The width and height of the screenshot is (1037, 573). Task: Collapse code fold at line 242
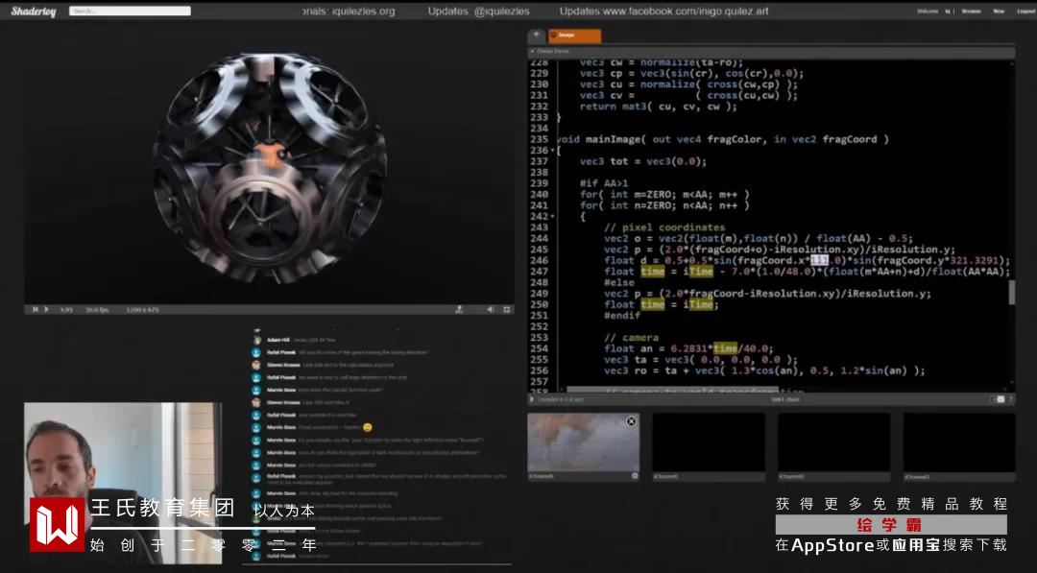[554, 216]
